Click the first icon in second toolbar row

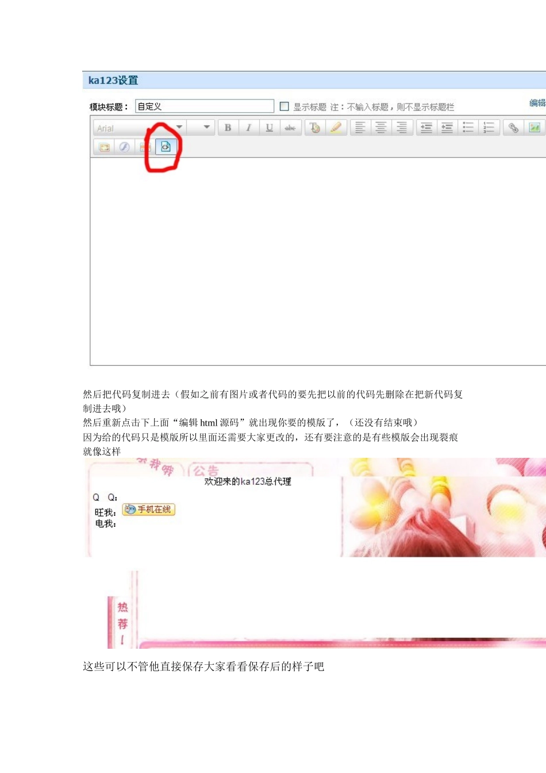(x=104, y=147)
